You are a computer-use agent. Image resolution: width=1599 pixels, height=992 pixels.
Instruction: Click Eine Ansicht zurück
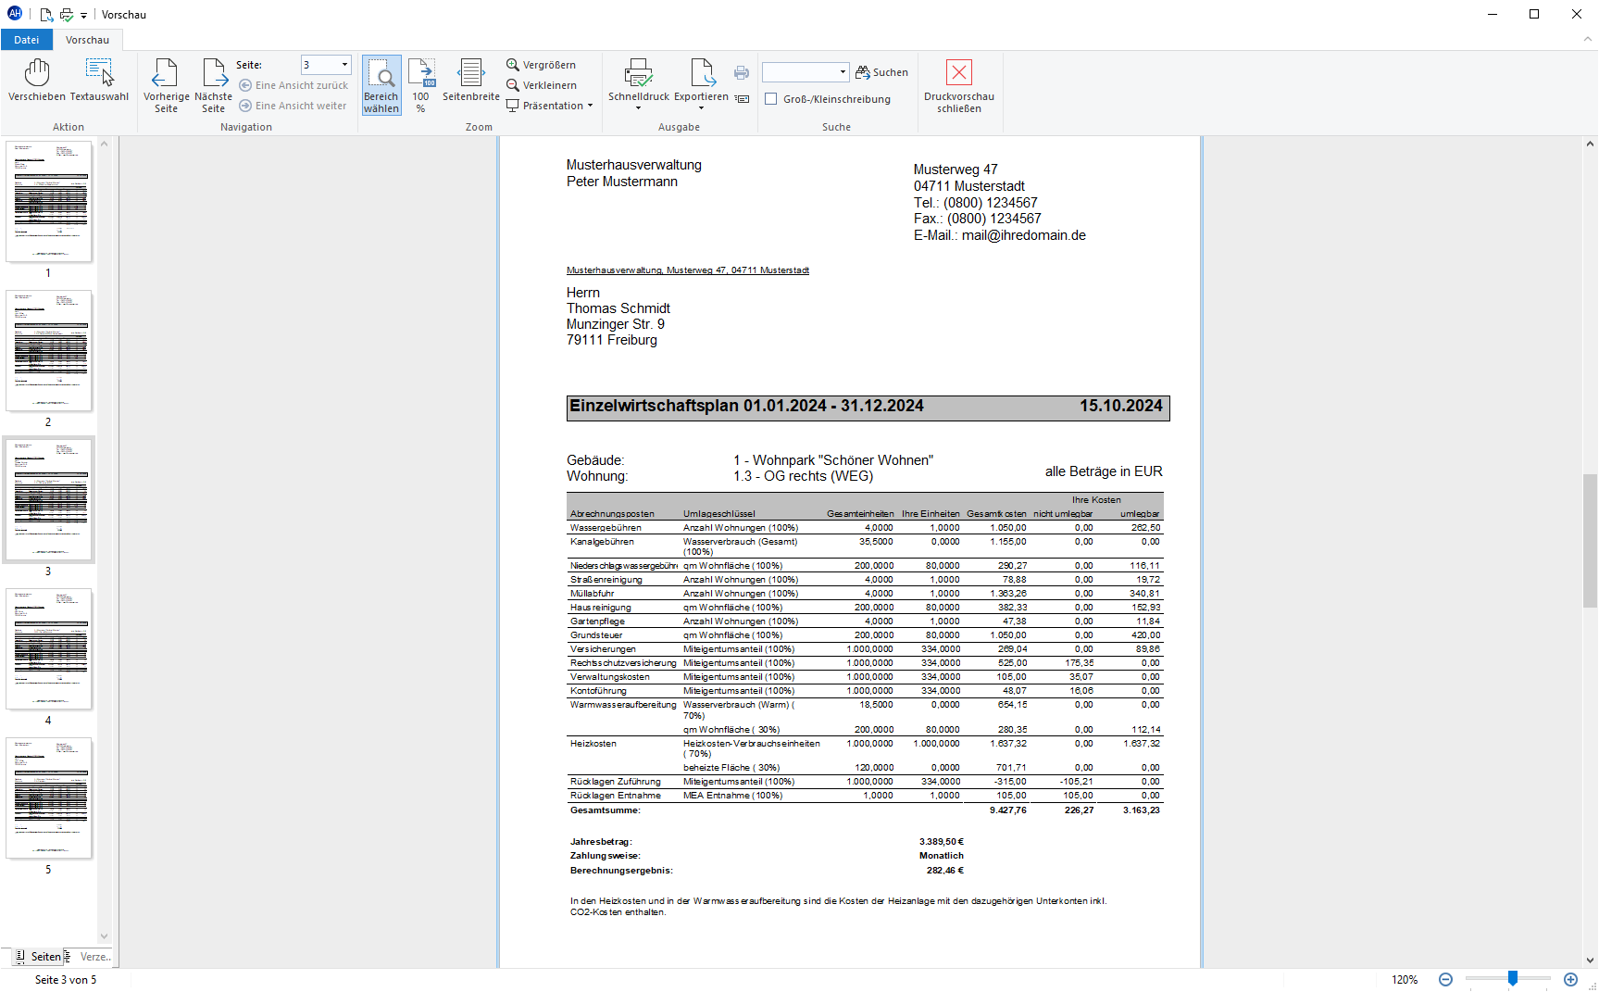click(x=294, y=85)
